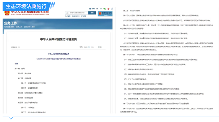Set font size to 大
The height and width of the screenshot is (122, 219).
tap(85, 47)
